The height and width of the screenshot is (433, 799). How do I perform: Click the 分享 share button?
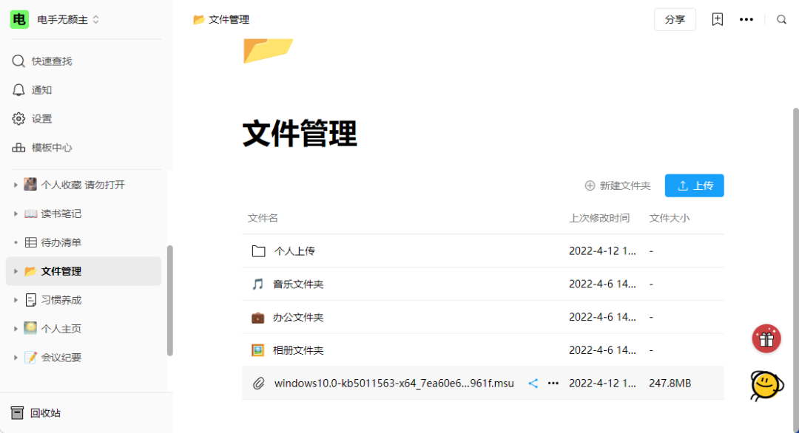tap(675, 19)
